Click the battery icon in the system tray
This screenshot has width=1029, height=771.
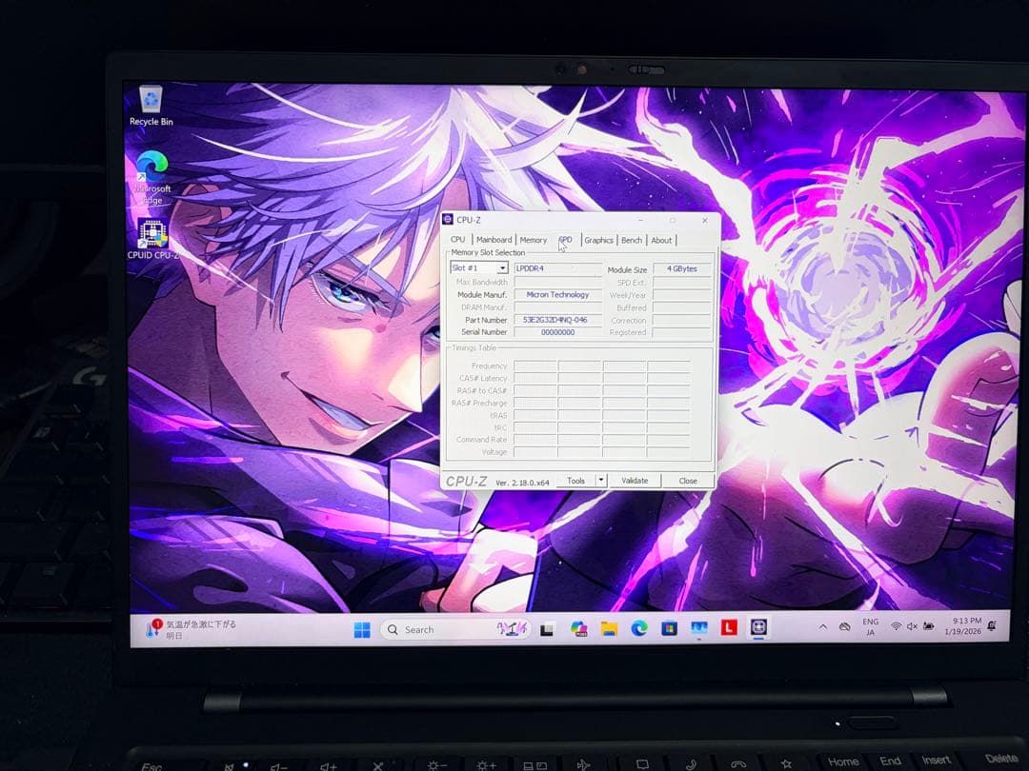[x=927, y=626]
